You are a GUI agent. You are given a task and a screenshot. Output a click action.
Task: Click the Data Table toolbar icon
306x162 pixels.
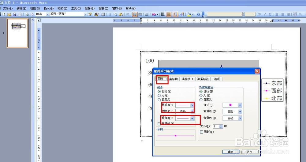147,14
